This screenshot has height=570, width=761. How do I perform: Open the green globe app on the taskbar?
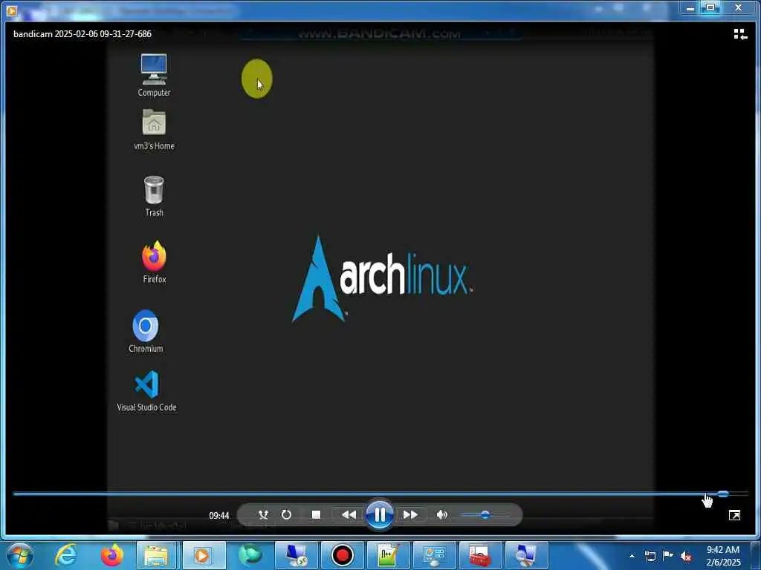tap(250, 555)
